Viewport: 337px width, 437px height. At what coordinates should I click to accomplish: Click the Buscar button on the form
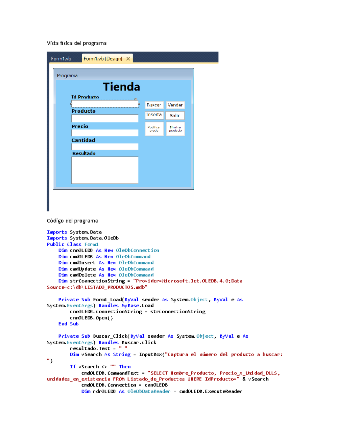click(154, 105)
